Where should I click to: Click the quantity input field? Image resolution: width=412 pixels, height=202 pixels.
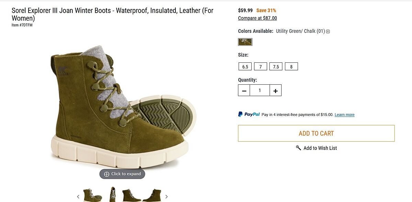(x=260, y=91)
